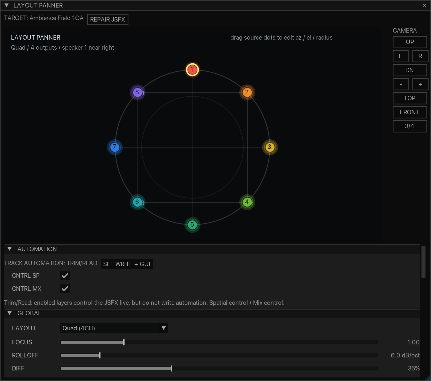Move camera down with DN button

pyautogui.click(x=410, y=70)
